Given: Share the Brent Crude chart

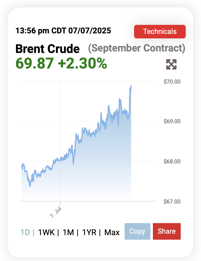Looking at the screenshot, I should click(167, 231).
